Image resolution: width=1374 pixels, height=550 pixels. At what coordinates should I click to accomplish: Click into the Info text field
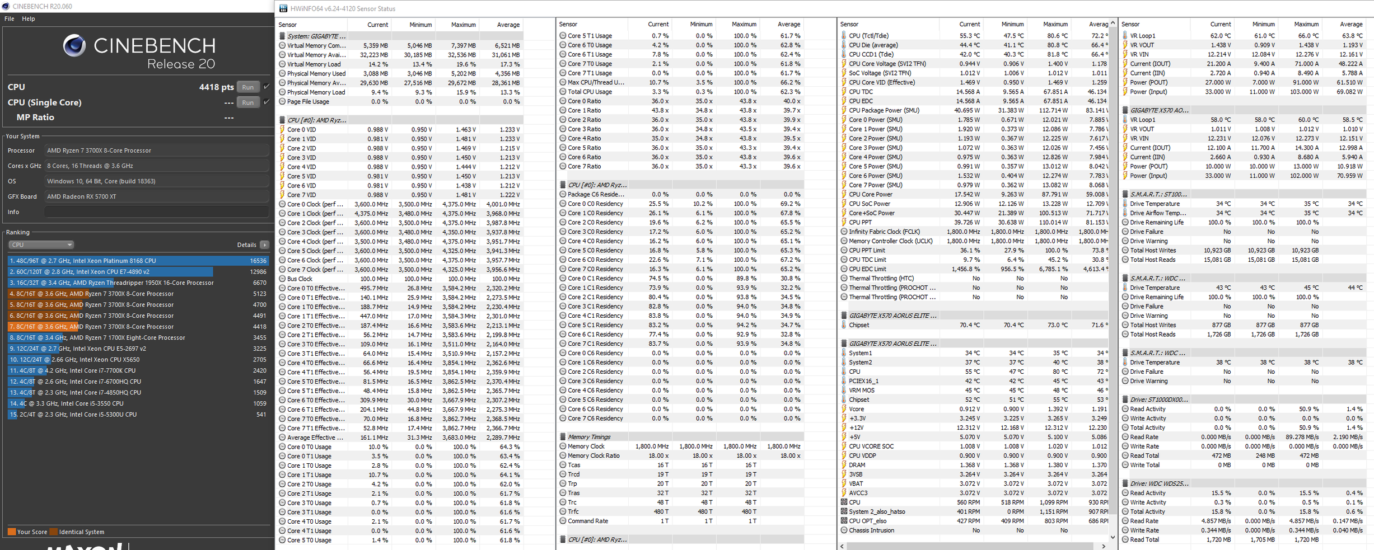coord(156,212)
